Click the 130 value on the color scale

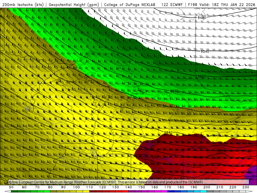tap(116, 187)
